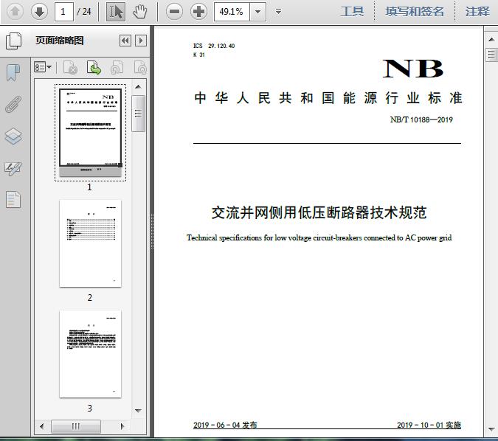Open the document content panel icon
This screenshot has height=441, width=498.
[x=13, y=200]
